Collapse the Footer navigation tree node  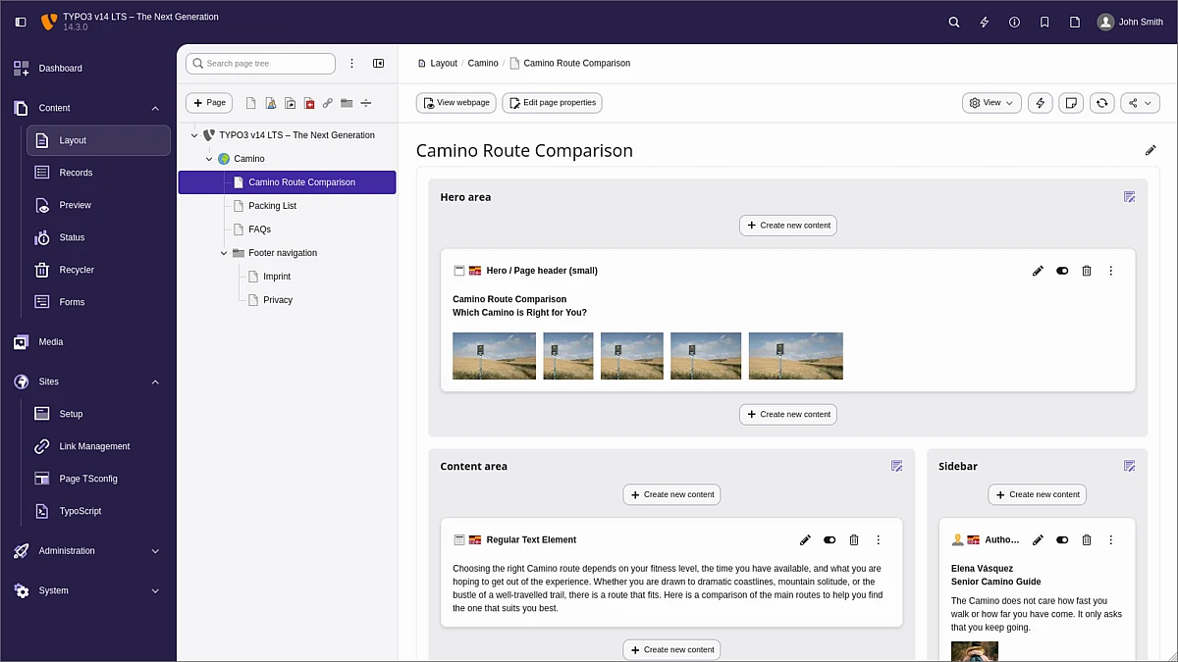(224, 253)
